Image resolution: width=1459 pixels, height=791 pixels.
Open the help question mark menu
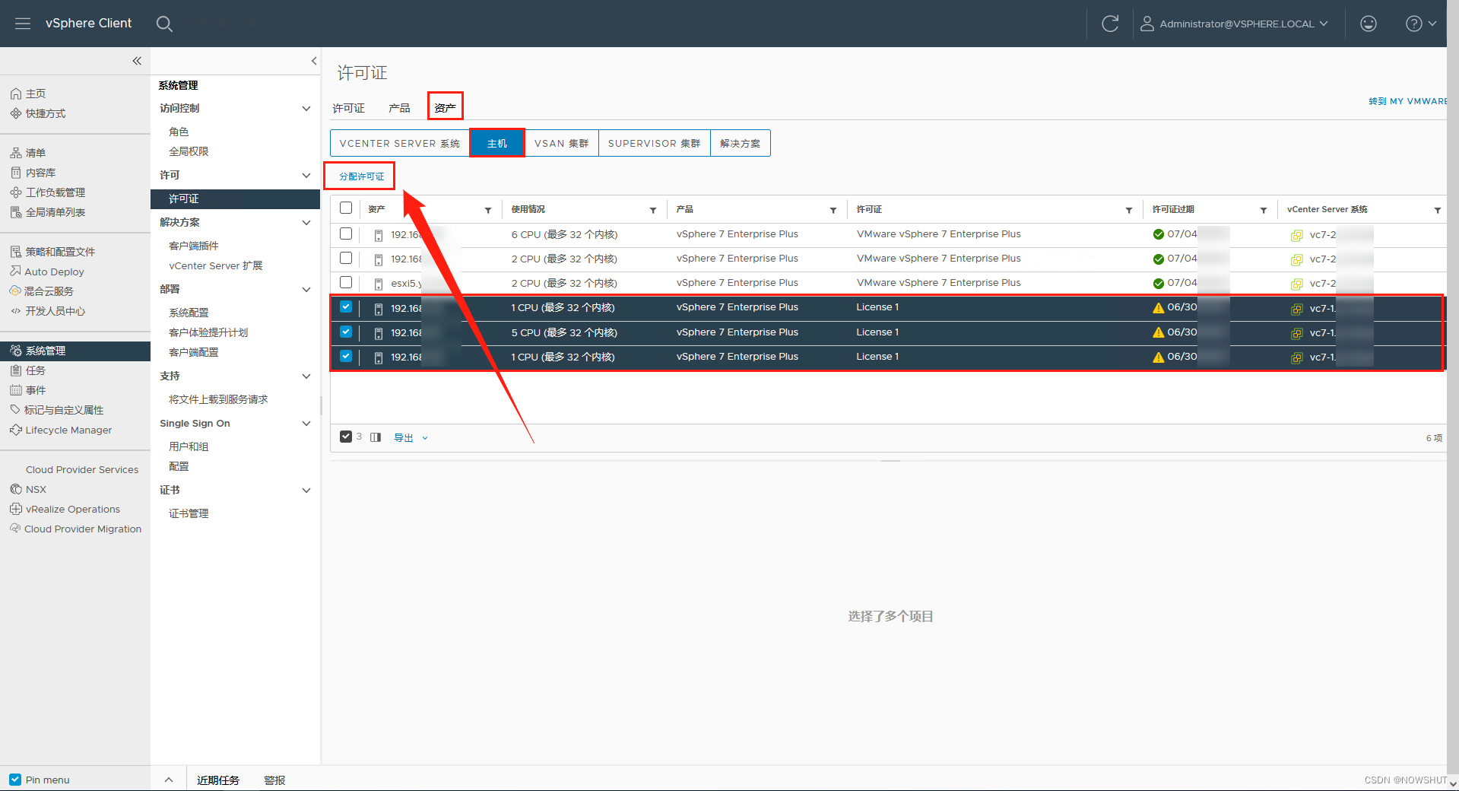(1420, 24)
